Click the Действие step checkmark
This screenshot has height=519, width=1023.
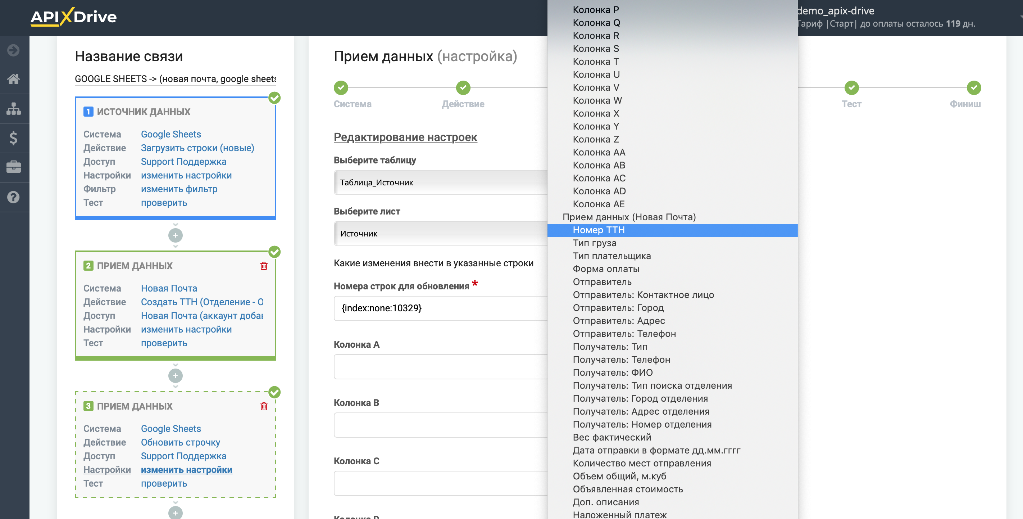coord(463,87)
